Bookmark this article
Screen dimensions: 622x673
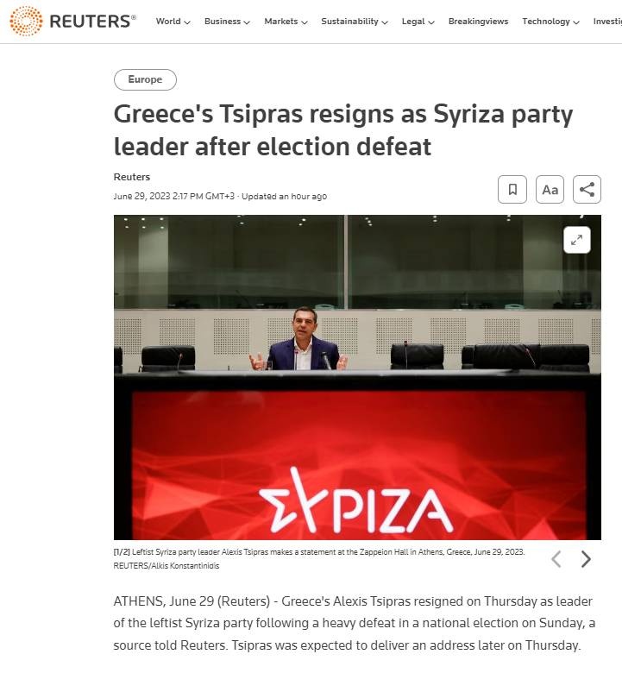tap(512, 189)
